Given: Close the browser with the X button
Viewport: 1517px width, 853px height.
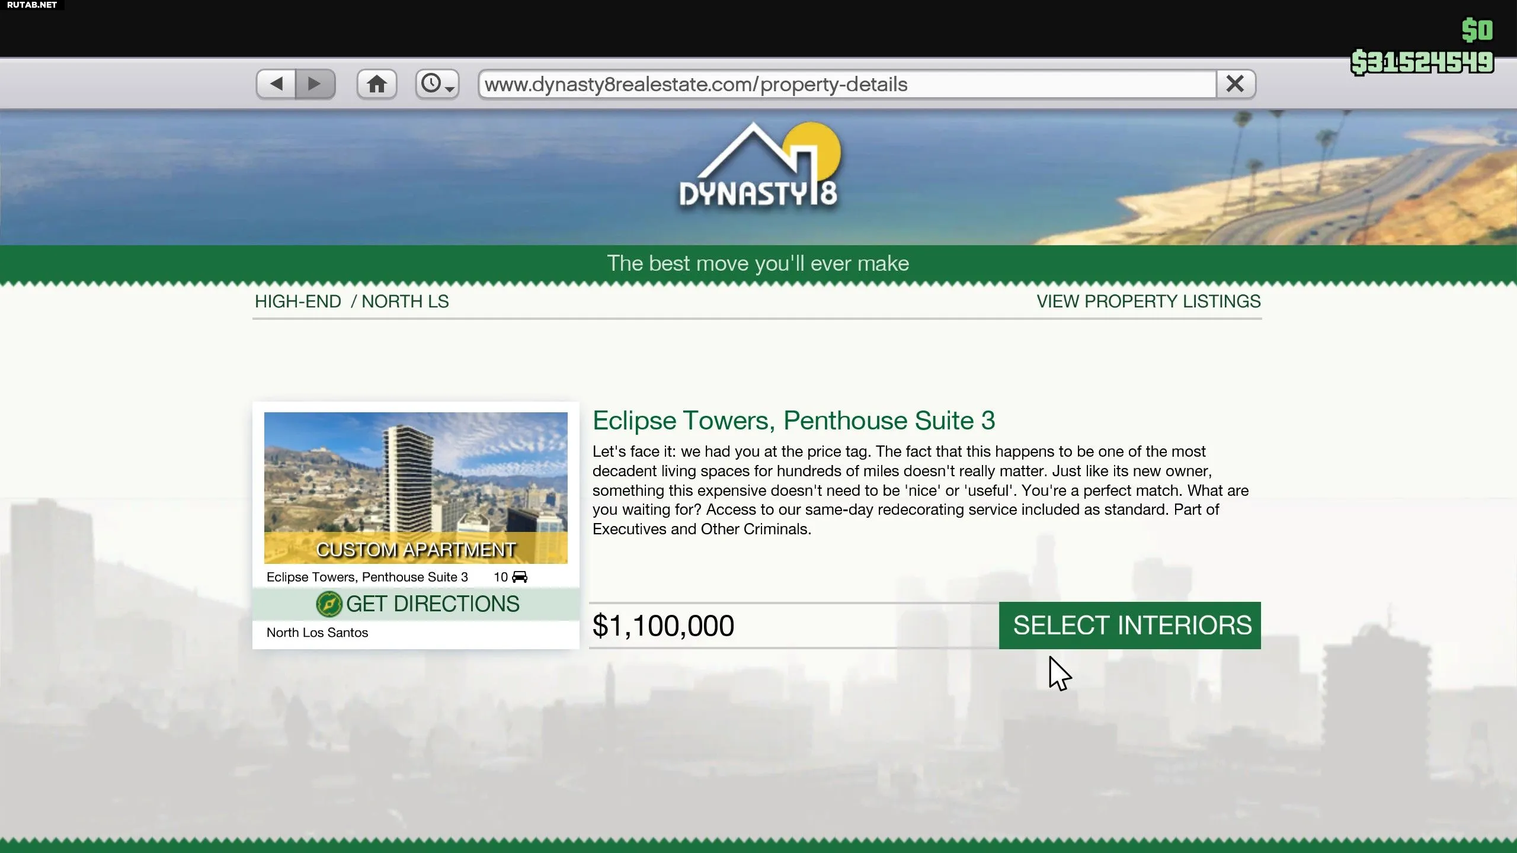Looking at the screenshot, I should (x=1235, y=84).
